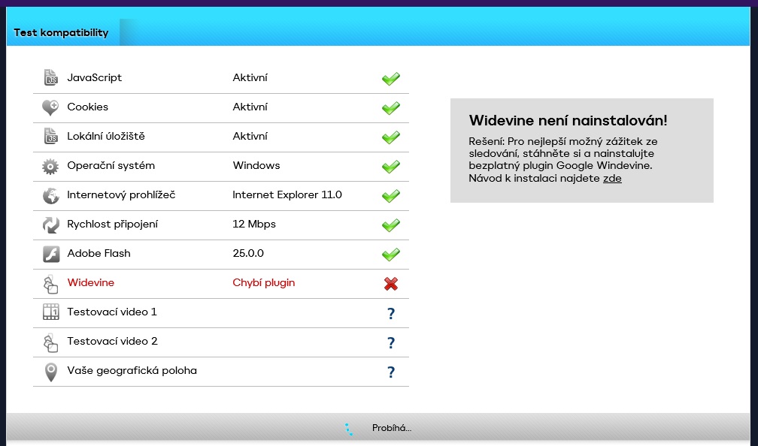Click the Internetový prohlížeč globe icon
The image size is (758, 446).
pyautogui.click(x=50, y=195)
